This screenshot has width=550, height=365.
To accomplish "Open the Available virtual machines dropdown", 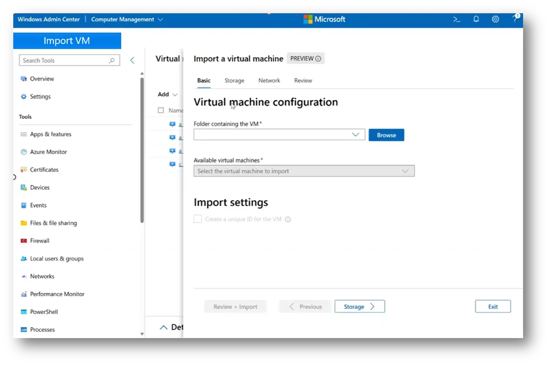I will [304, 171].
